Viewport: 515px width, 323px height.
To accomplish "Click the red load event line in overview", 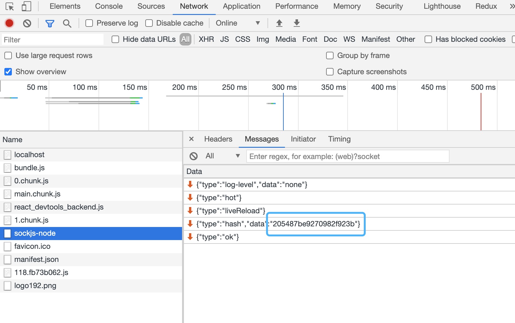I will [481, 112].
